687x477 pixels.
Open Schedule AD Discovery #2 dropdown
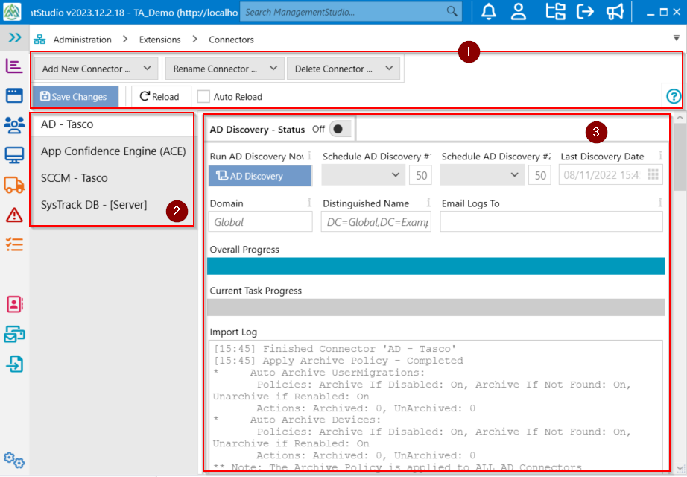point(482,175)
